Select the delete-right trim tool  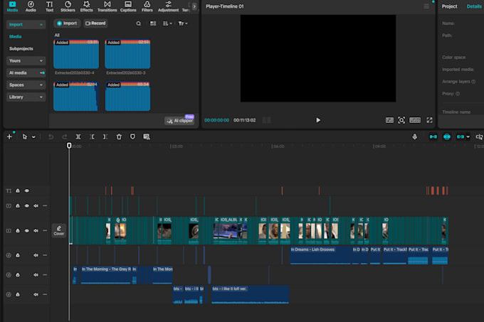(105, 136)
